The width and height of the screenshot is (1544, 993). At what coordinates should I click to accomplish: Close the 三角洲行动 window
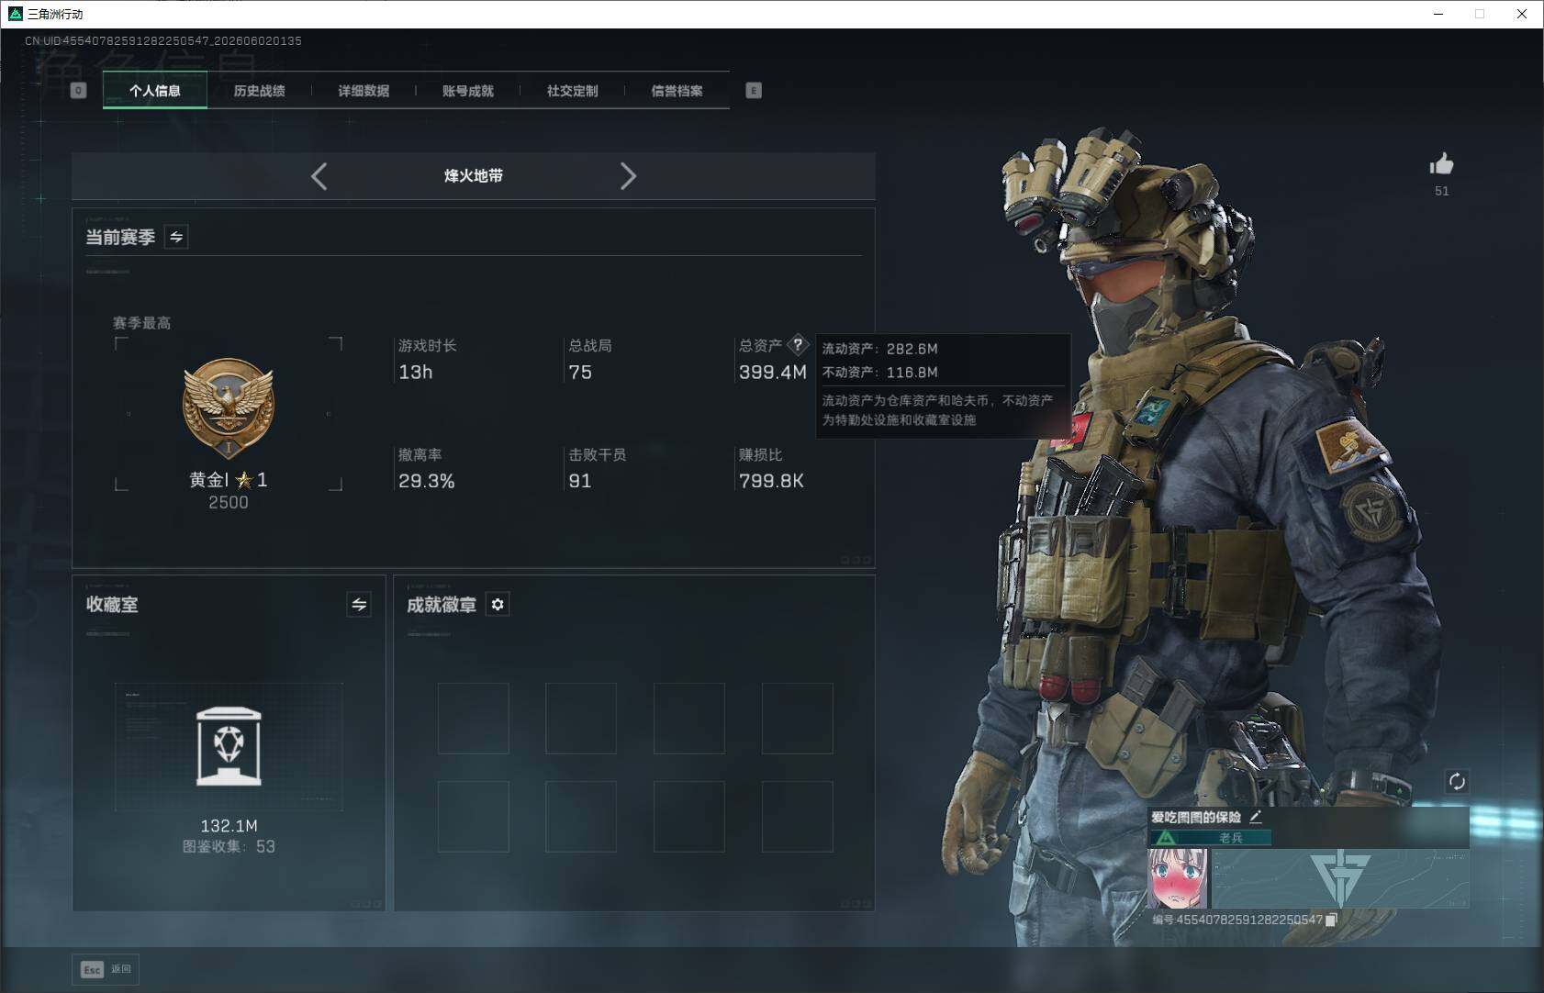click(1522, 14)
